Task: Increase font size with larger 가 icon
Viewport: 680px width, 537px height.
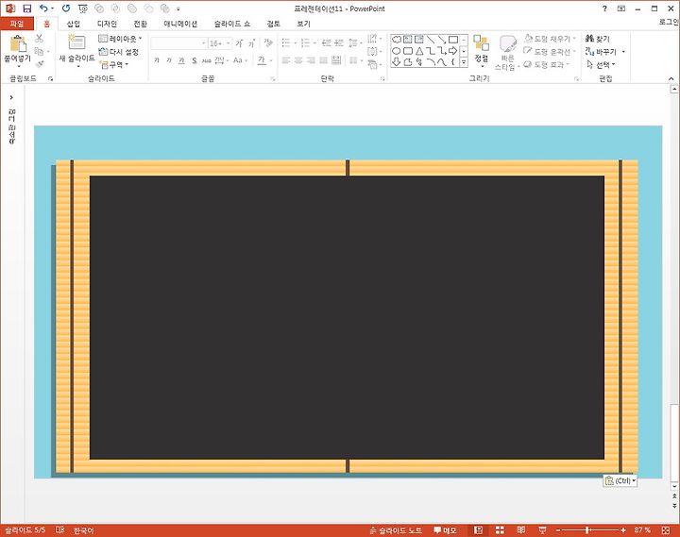Action: (x=239, y=43)
